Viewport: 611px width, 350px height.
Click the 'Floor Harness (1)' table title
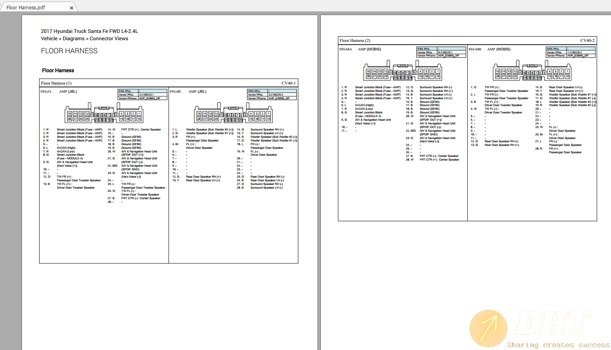tap(56, 83)
